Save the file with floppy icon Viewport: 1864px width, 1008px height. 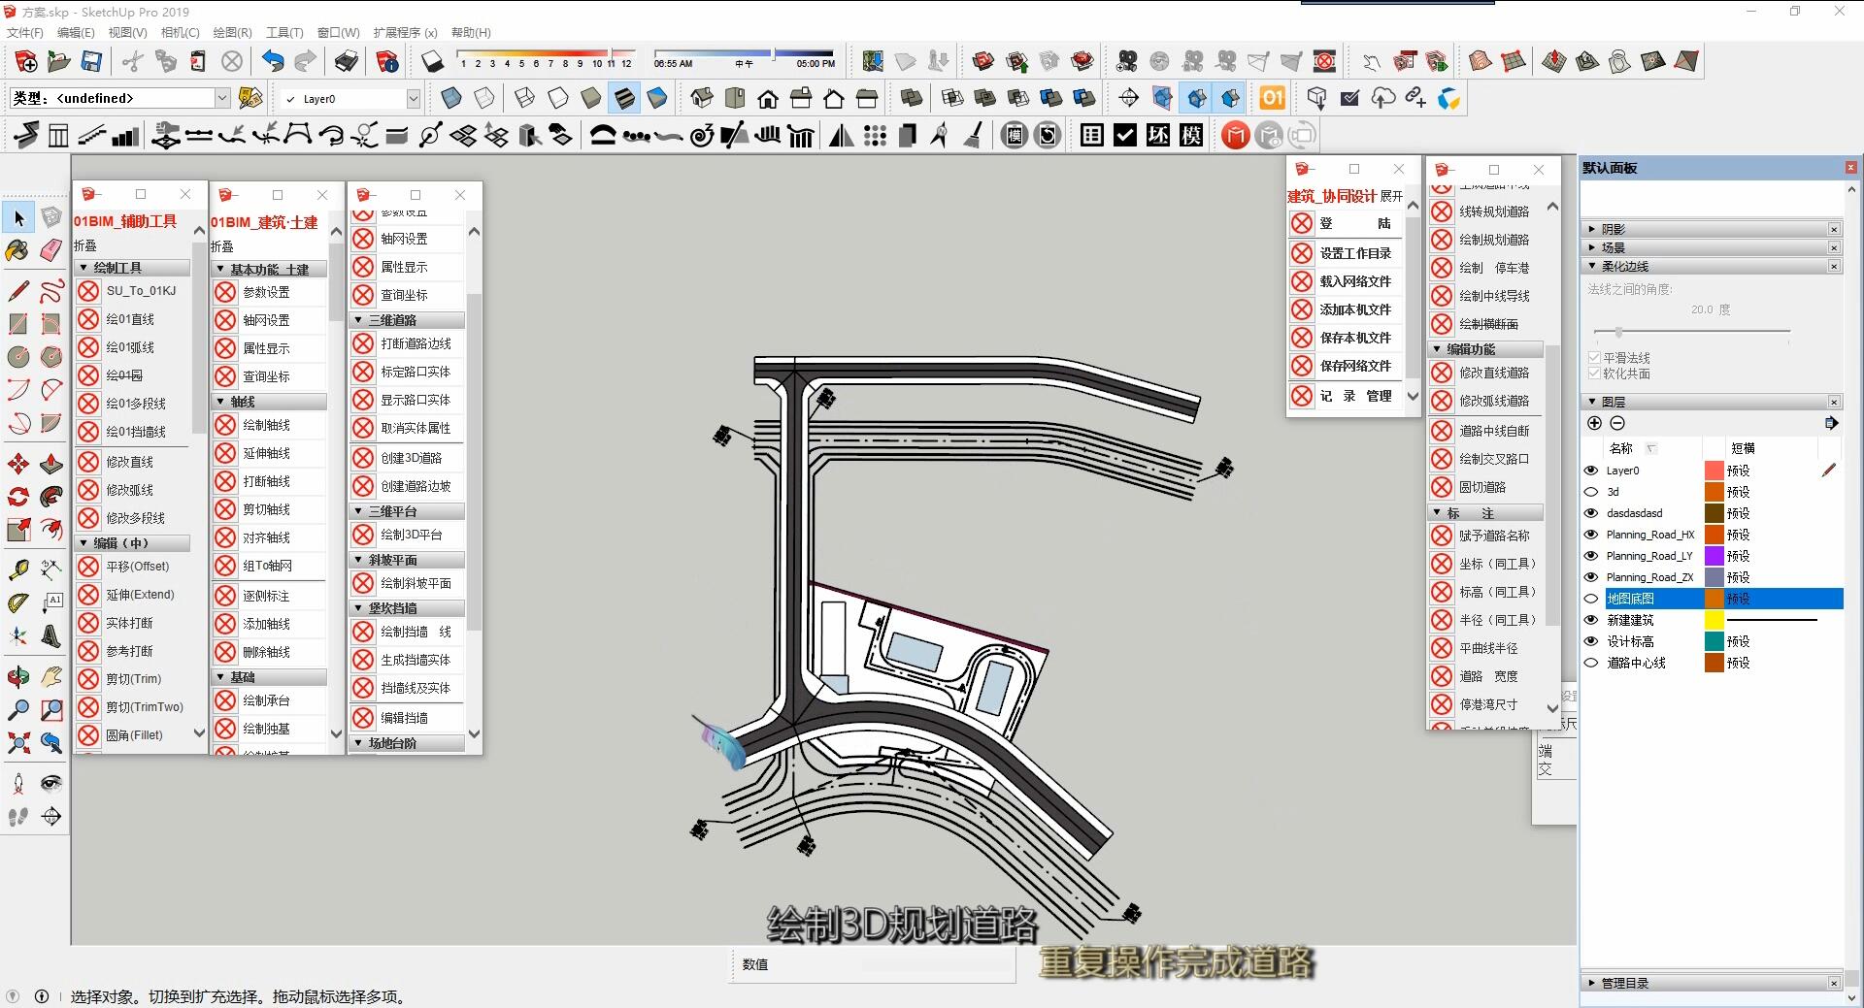(91, 62)
